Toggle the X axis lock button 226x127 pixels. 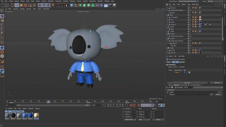(x=40, y=5)
